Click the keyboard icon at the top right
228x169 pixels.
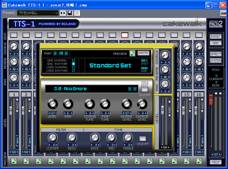pyautogui.click(x=223, y=13)
